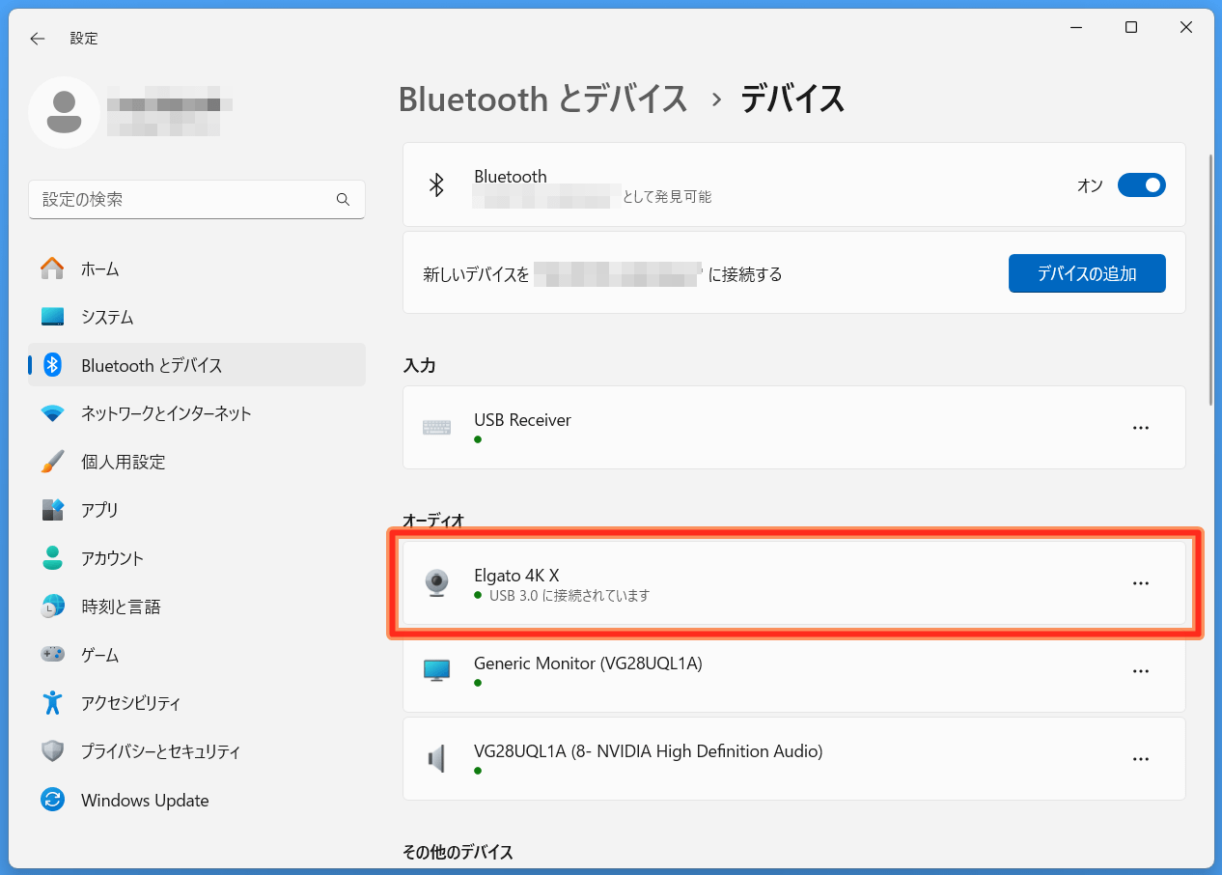Viewport: 1222px width, 875px height.
Task: Click the Gaming controller icon
Action: (52, 655)
